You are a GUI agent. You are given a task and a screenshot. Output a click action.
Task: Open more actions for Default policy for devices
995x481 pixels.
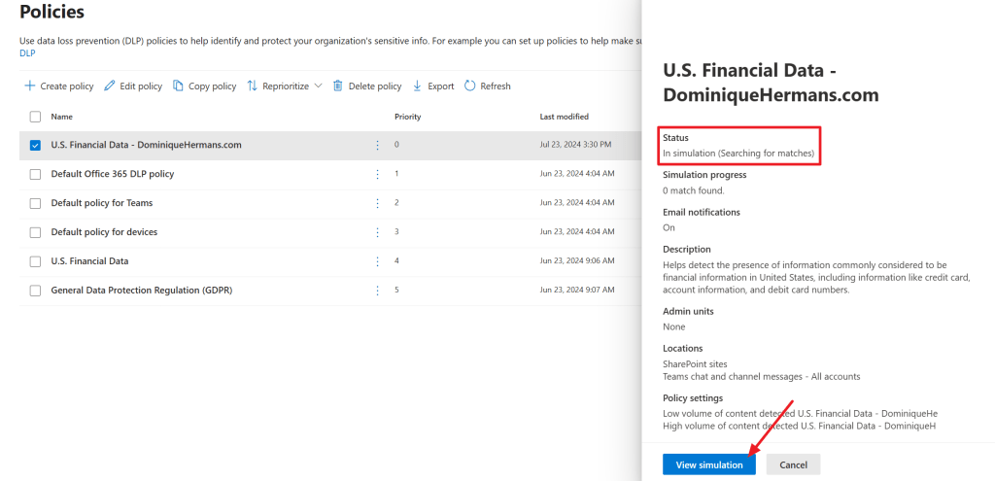click(378, 232)
